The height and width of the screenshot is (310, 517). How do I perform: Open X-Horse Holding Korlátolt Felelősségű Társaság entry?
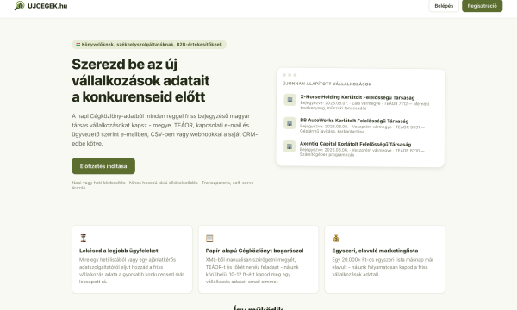pyautogui.click(x=358, y=97)
